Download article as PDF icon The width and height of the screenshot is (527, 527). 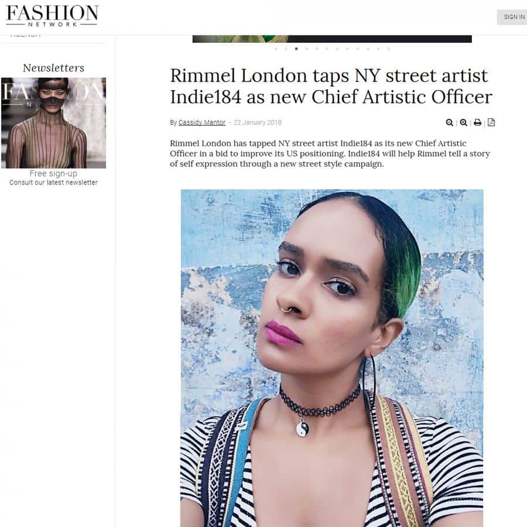(491, 122)
